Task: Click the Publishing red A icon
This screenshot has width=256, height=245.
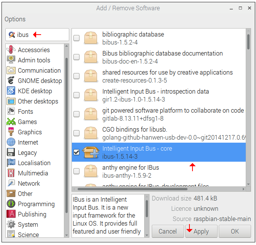Action: [11, 214]
